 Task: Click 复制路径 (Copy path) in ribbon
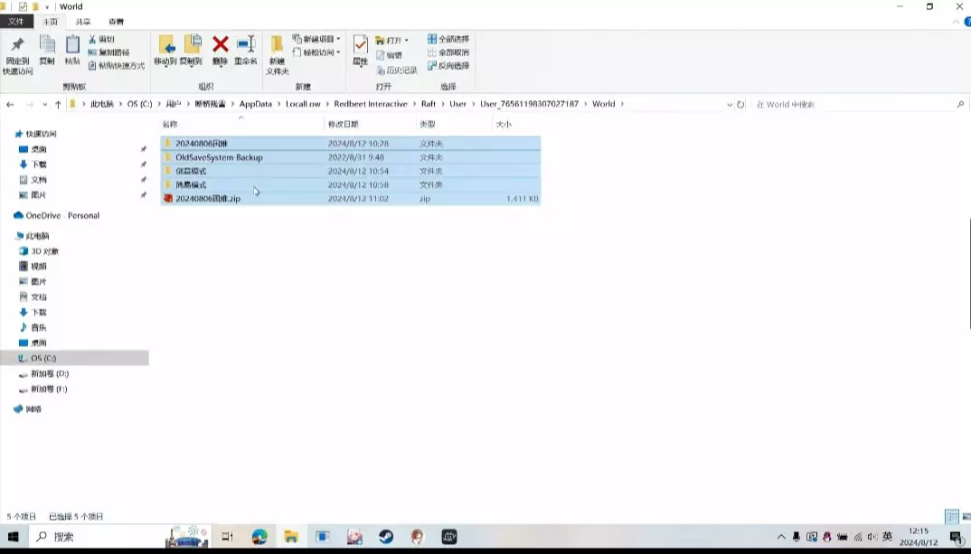click(109, 52)
